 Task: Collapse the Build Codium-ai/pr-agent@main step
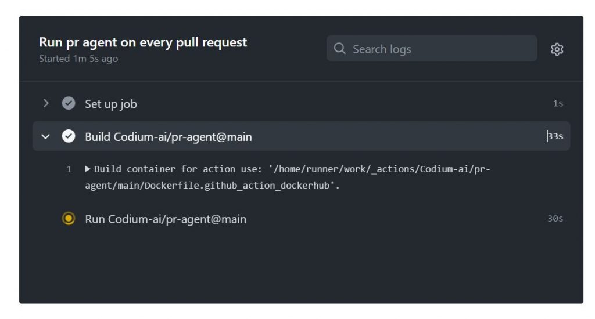(45, 136)
